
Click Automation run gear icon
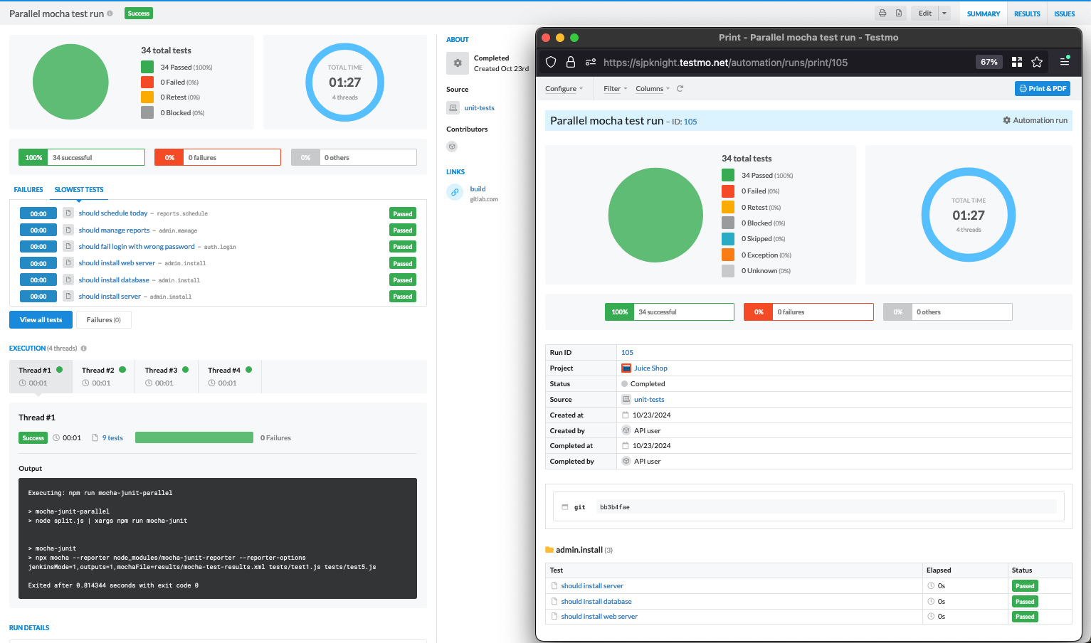pos(1007,120)
